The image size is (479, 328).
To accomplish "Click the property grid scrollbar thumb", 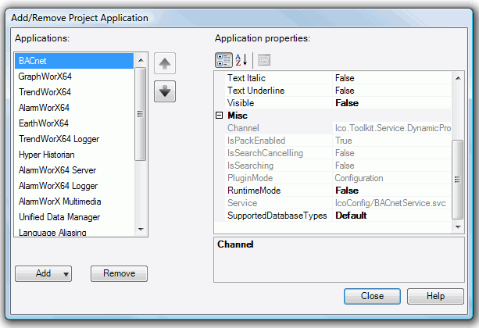I will click(457, 180).
